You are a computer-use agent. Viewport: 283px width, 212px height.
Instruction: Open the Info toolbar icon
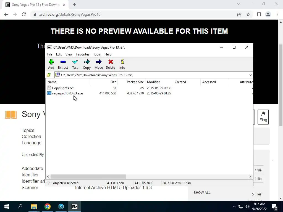[122, 64]
